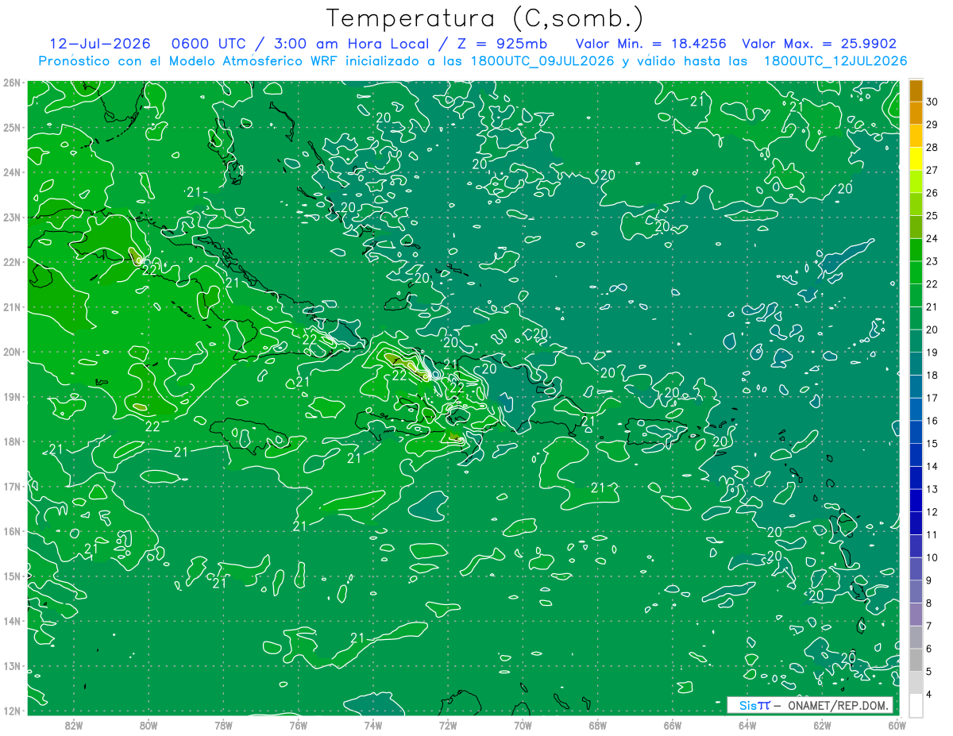Image resolution: width=953 pixels, height=736 pixels.
Task: Pick the yellow colorbar segment between 27 and 28
Action: [916, 159]
